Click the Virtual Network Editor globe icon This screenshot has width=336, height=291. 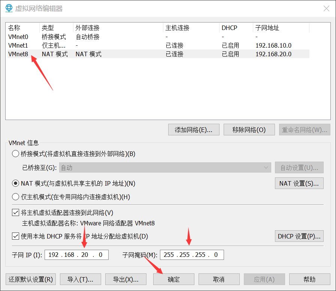9,8
